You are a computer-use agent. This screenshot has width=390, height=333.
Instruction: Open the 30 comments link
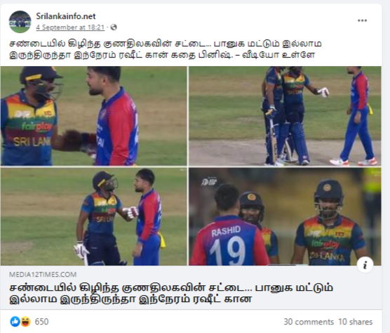click(x=309, y=322)
